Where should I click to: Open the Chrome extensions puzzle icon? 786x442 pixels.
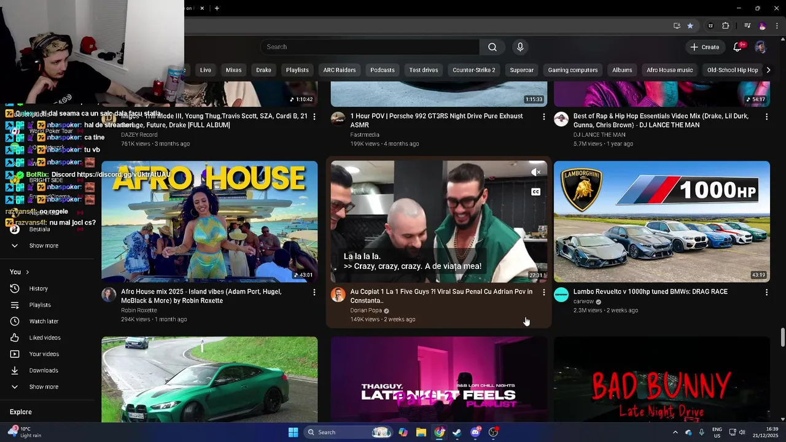[726, 26]
